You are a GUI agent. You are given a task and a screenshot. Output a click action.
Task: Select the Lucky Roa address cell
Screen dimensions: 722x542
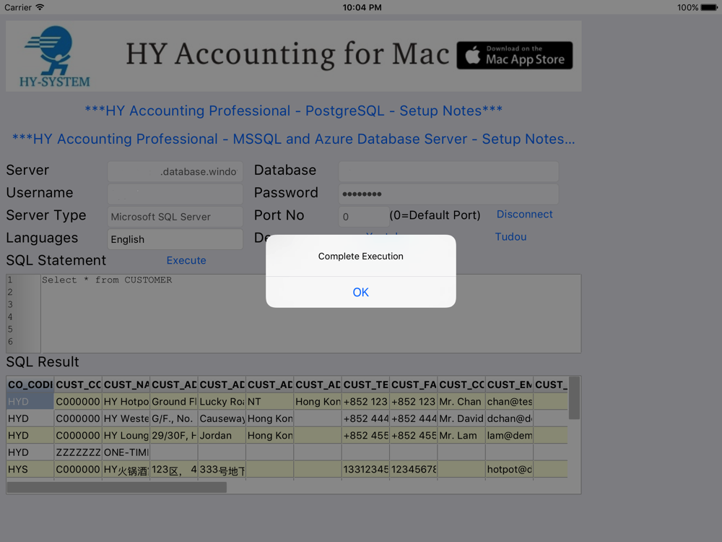coord(222,401)
